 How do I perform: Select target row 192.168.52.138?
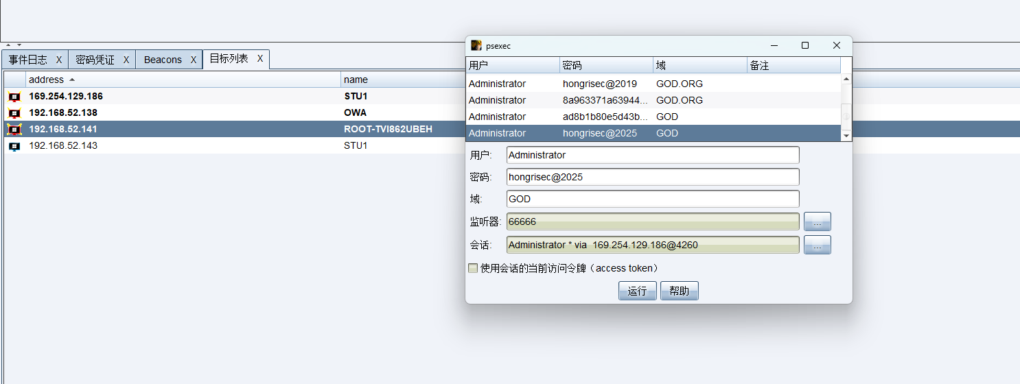click(x=233, y=113)
